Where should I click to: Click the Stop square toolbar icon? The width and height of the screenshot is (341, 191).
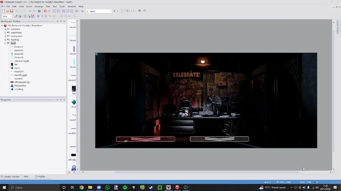(x=139, y=11)
